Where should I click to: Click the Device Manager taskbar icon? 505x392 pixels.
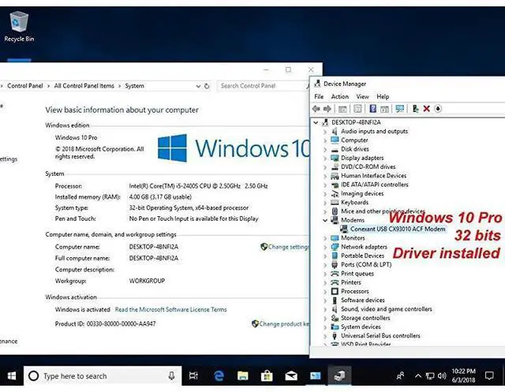[339, 376]
